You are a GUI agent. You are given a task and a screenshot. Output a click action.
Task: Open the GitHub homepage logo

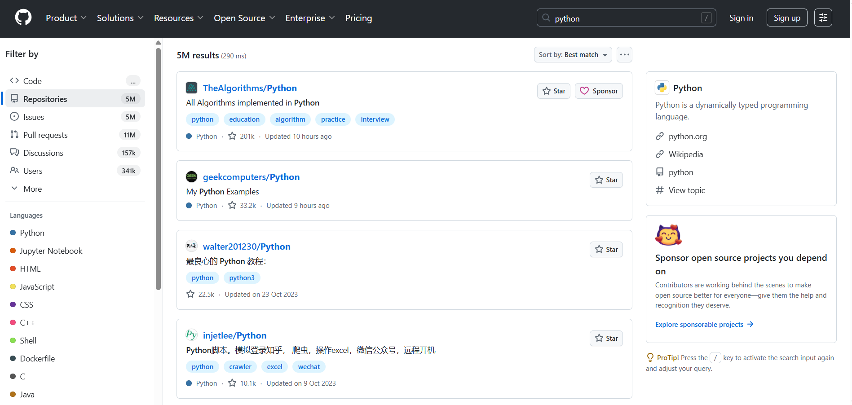(23, 18)
